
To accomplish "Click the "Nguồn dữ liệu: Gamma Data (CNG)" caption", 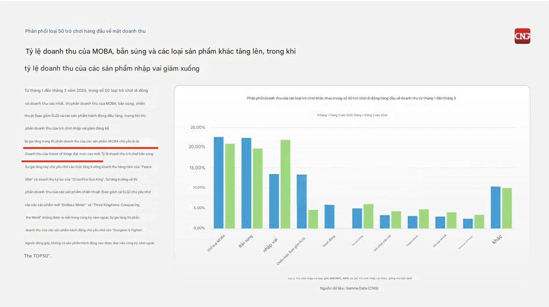I will pos(349,288).
